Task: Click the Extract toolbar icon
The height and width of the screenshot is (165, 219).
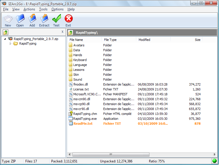Action: click(44, 18)
